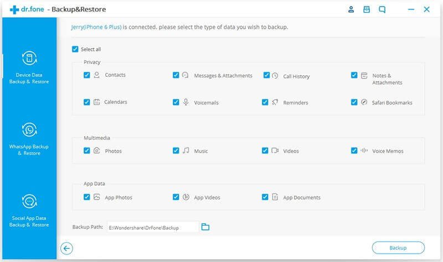Disable the Safari Bookmarks checkbox
443x262 pixels.
pyautogui.click(x=354, y=102)
